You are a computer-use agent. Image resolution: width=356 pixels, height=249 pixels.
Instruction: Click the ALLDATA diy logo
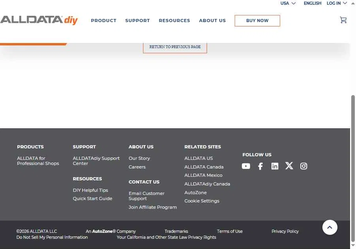(39, 20)
